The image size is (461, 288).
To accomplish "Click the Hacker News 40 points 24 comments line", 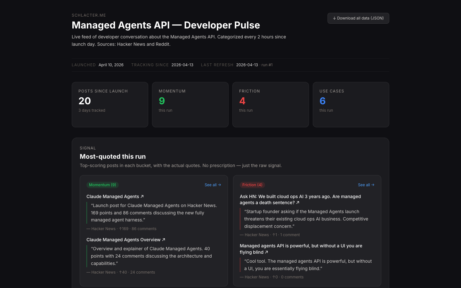I will coord(121,272).
